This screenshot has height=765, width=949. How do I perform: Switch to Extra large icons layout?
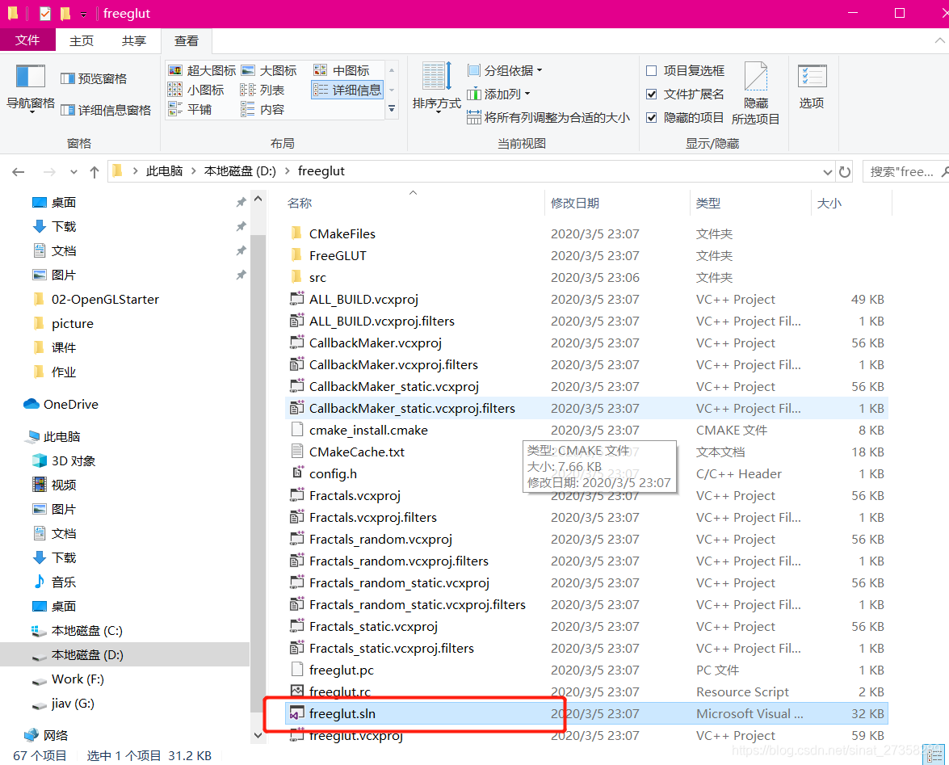(202, 71)
